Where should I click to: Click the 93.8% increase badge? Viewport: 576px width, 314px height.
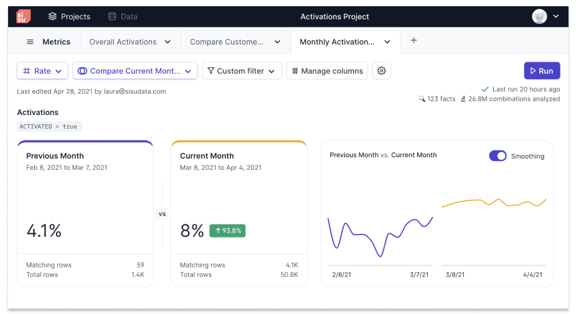coord(227,231)
